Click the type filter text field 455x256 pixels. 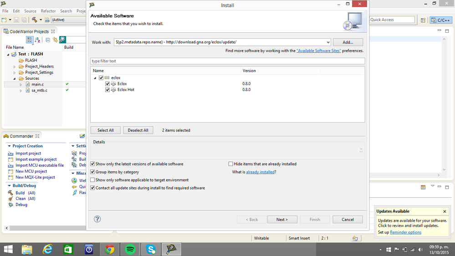point(228,61)
